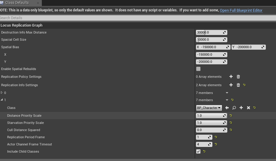Edit Distance Priority Scale value

[x=211, y=116]
